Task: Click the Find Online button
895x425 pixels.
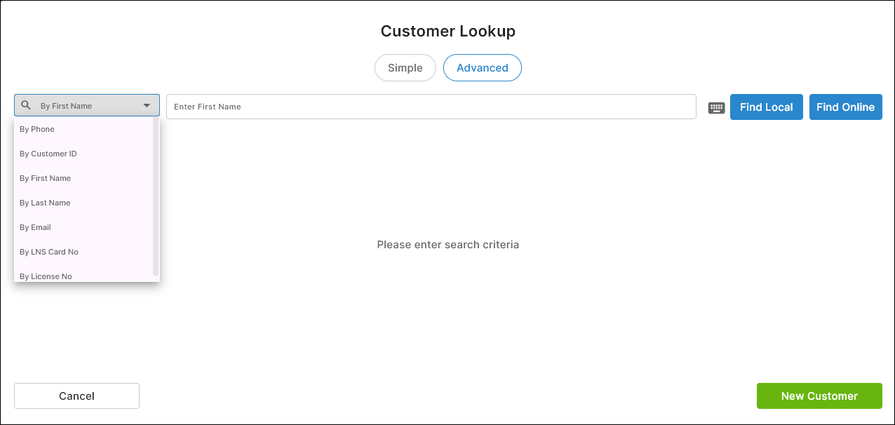Action: (846, 107)
